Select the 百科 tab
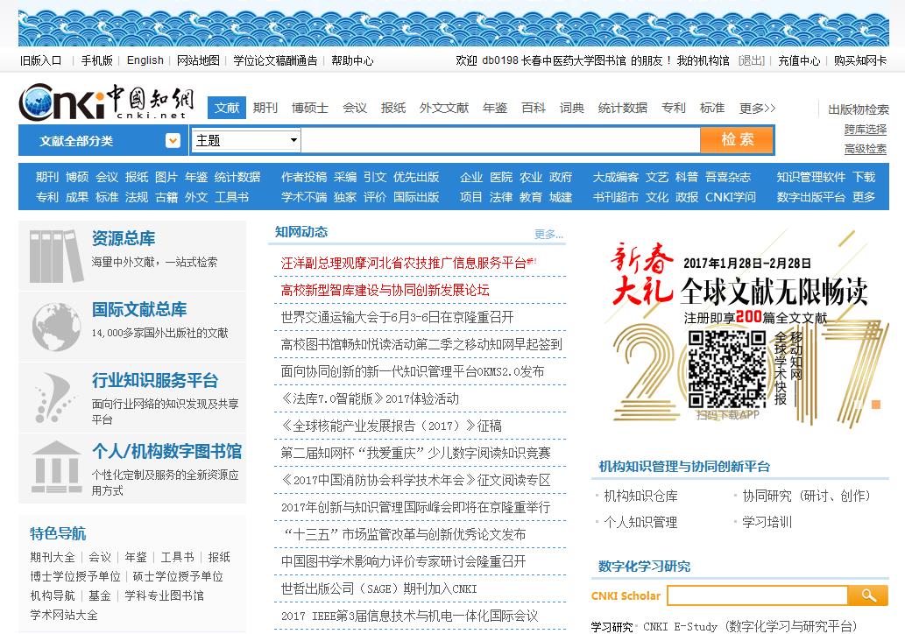 click(534, 108)
